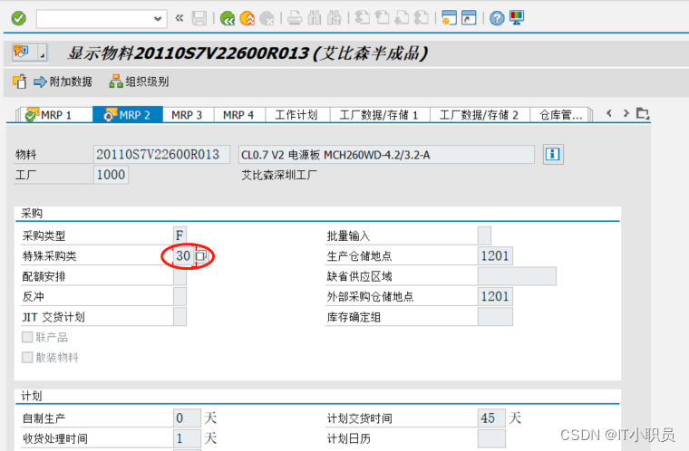689x451 pixels.
Task: Go to Previous Page icon
Action: pyautogui.click(x=382, y=18)
